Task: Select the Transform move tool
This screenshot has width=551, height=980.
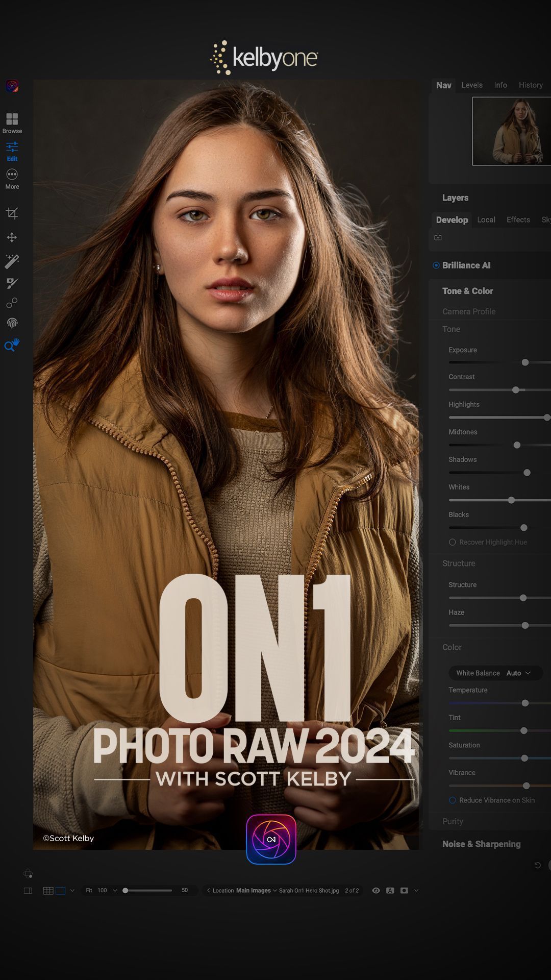Action: (x=12, y=237)
